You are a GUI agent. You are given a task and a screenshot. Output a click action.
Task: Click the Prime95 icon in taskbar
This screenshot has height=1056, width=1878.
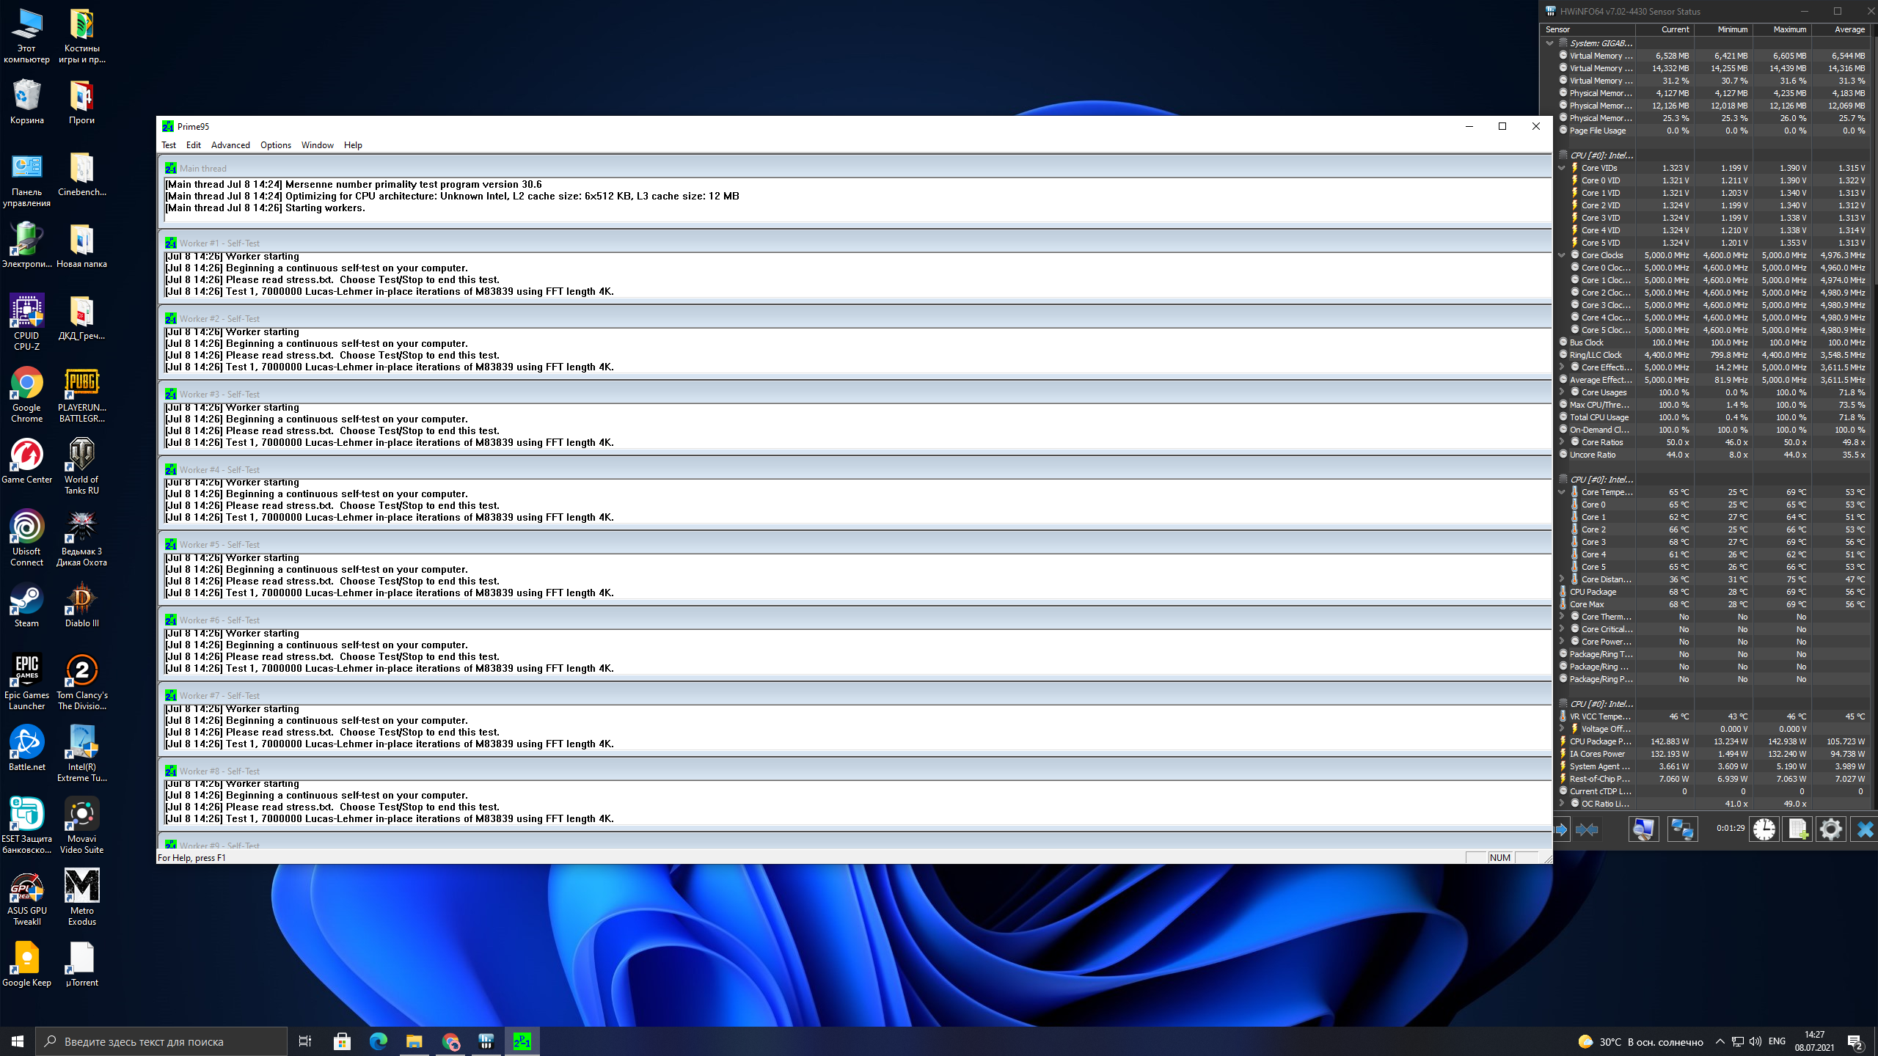point(522,1041)
